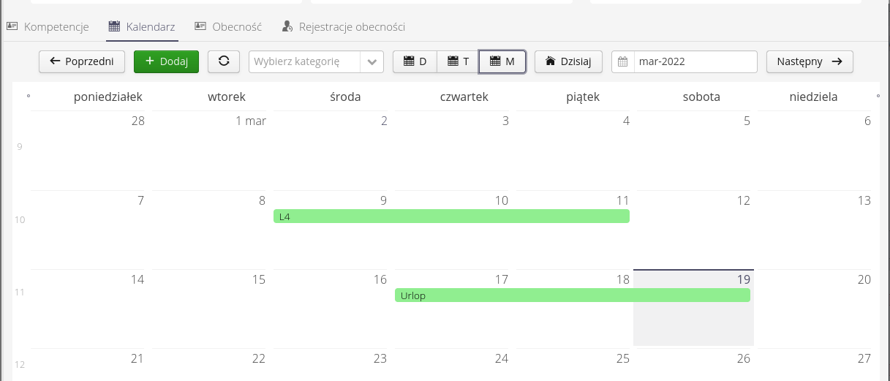Click the mar-2022 date field

(695, 61)
